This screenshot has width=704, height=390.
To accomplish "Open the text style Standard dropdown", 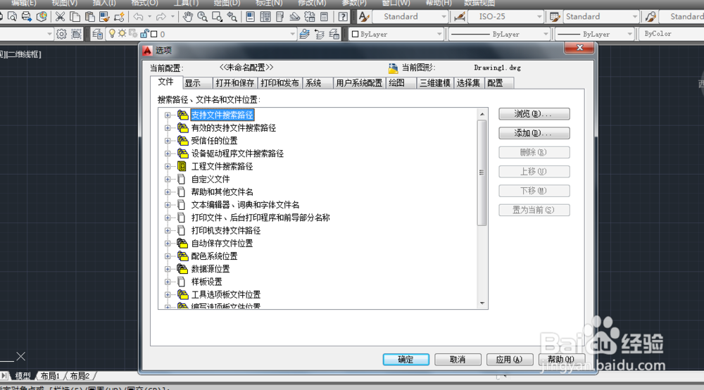I will tap(444, 17).
